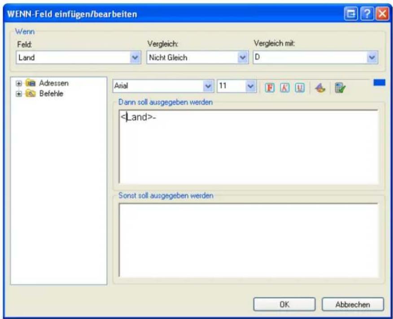Click the OK button
The image size is (393, 319).
tap(284, 304)
